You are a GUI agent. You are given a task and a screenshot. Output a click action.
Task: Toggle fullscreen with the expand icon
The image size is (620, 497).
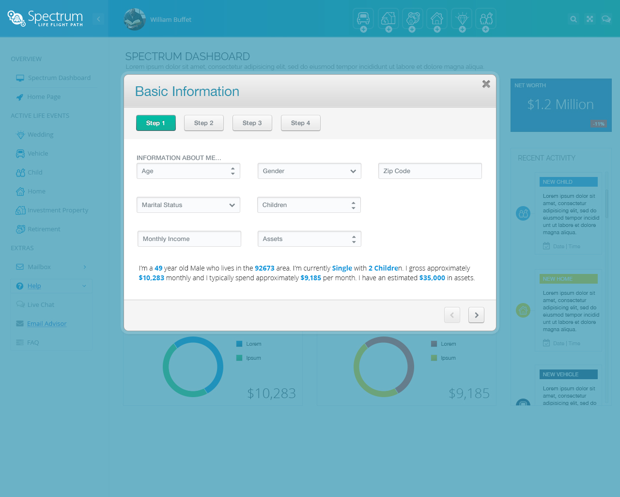589,19
